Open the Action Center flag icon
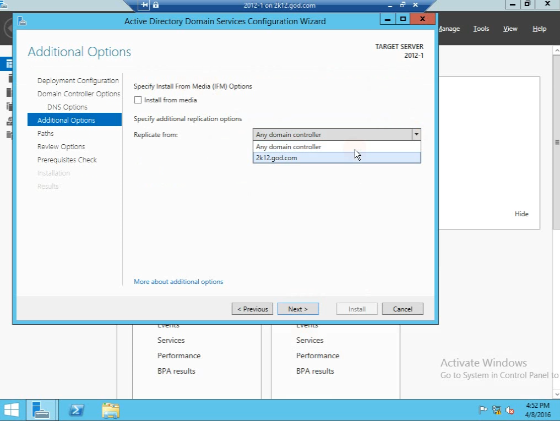The image size is (560, 421). click(483, 410)
